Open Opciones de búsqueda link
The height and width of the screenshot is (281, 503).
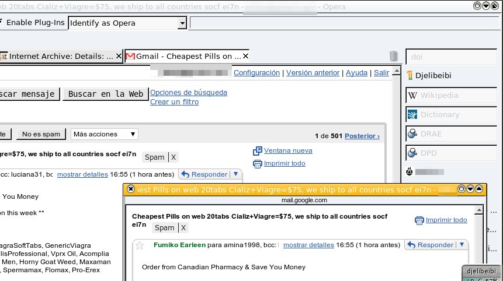189,93
